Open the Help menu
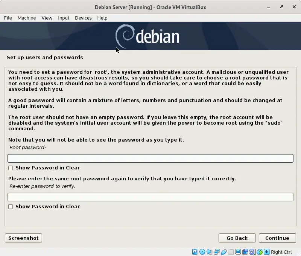The image size is (301, 256). coord(102,18)
